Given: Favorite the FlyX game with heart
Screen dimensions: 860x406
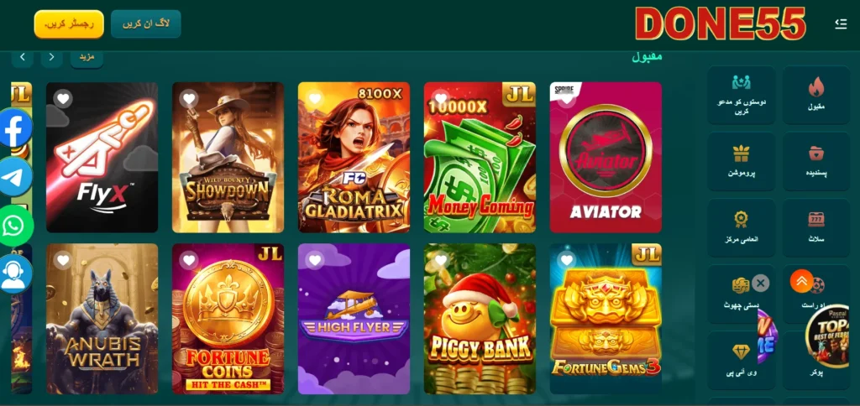Looking at the screenshot, I should 64,99.
